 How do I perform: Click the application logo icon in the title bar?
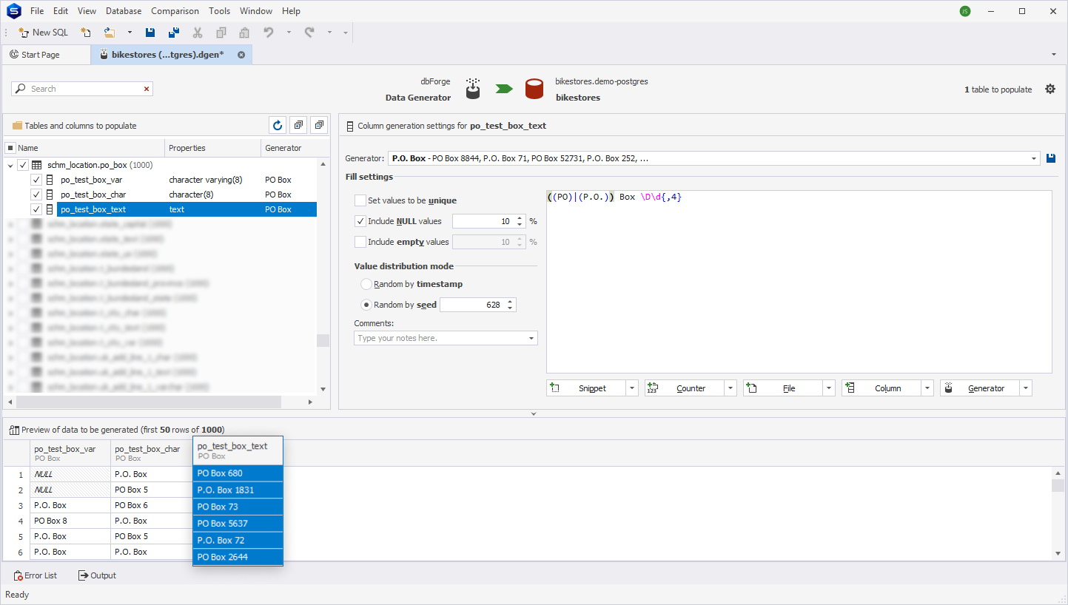(x=13, y=11)
